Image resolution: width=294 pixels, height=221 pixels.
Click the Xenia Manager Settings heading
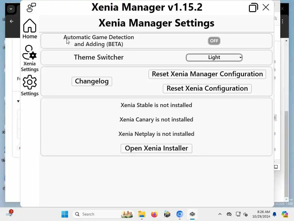[156, 23]
